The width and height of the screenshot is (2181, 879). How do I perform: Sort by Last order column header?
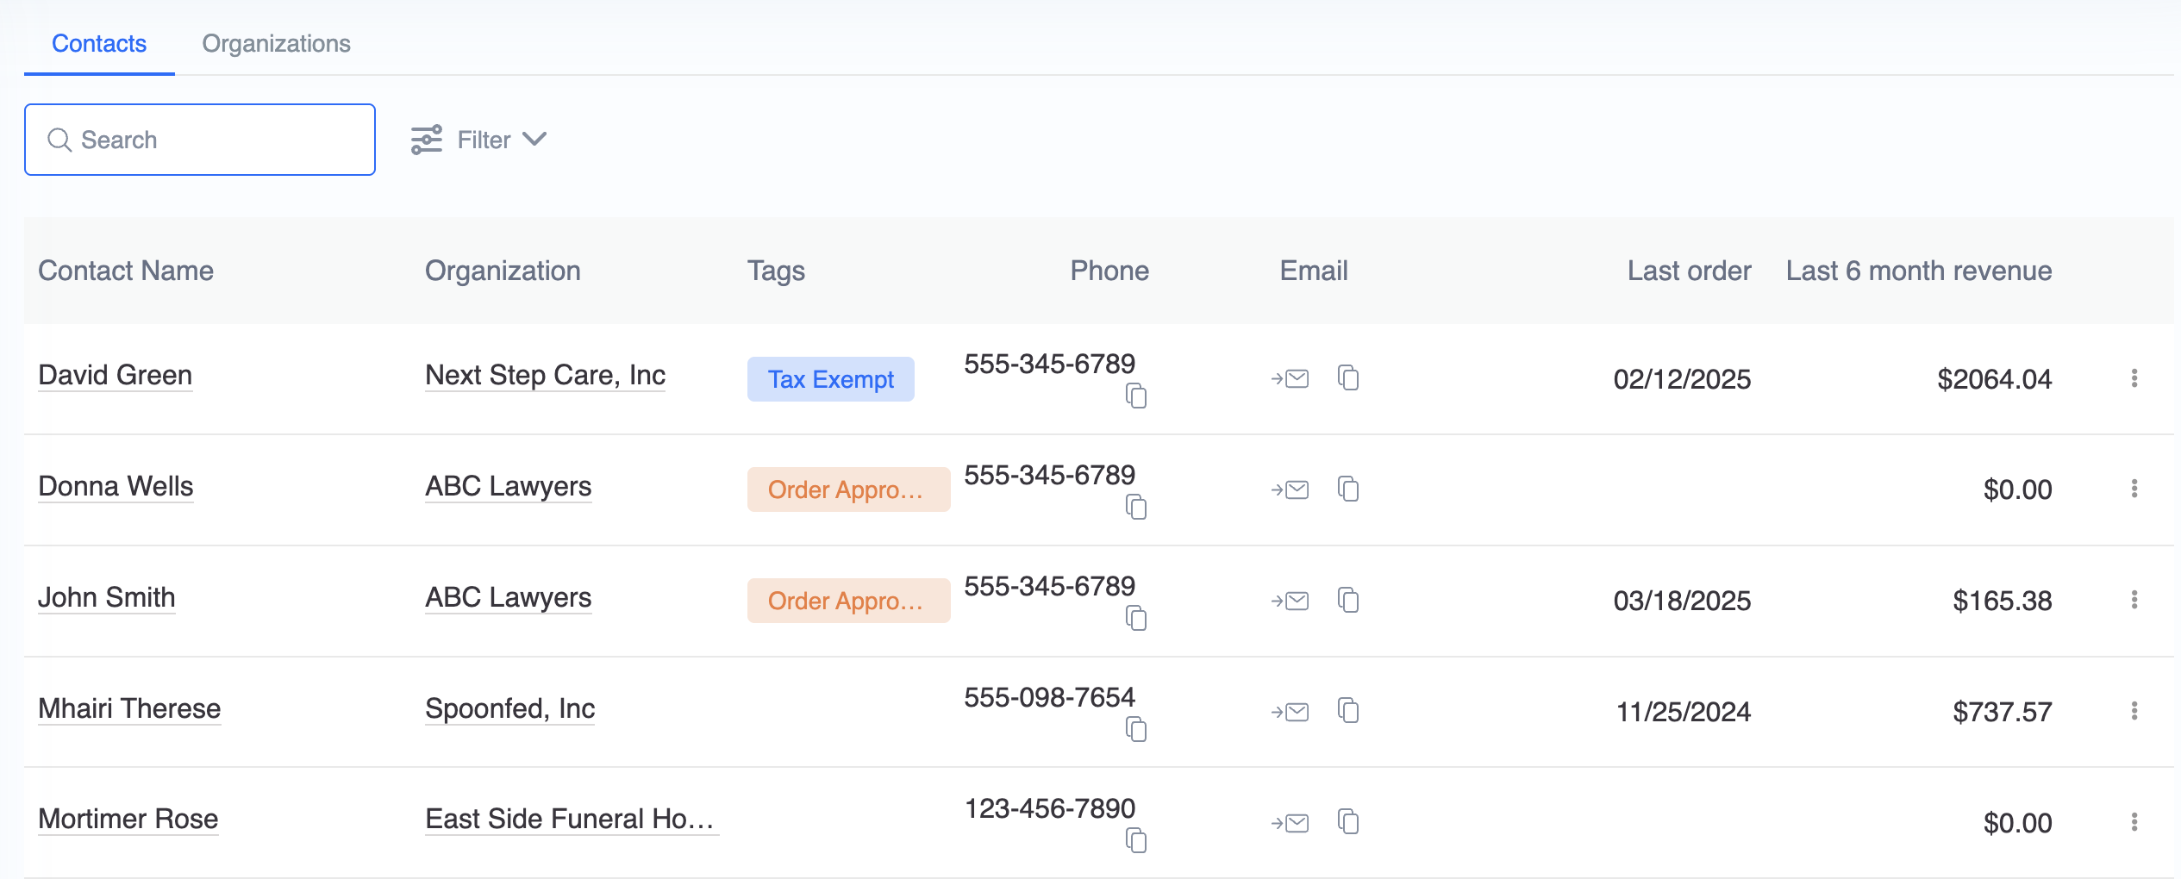coord(1689,271)
